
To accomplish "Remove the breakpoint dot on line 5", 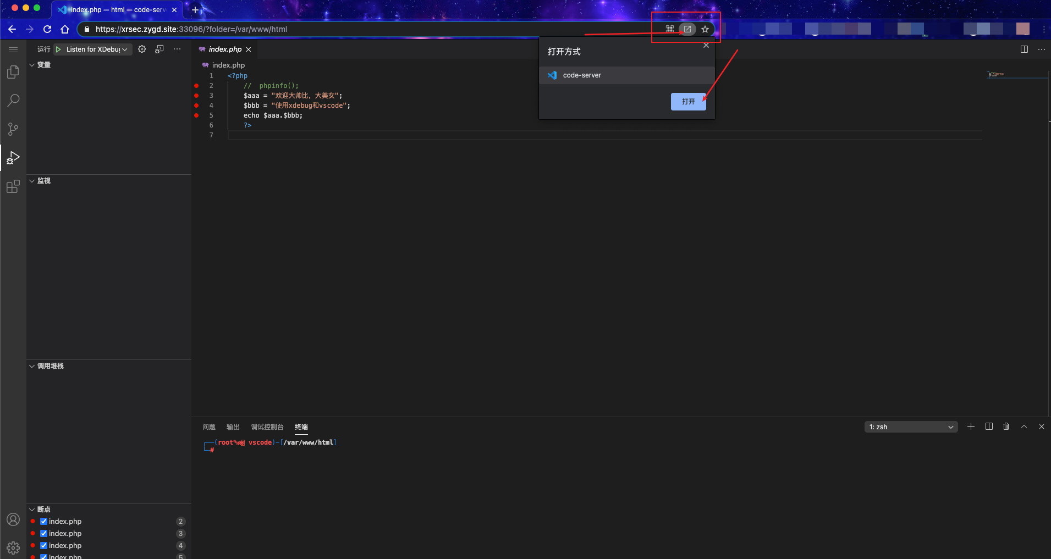I will [x=196, y=115].
